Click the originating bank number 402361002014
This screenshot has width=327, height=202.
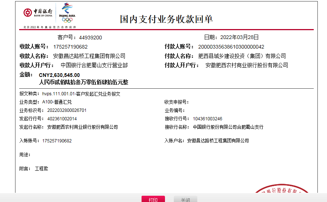click(62, 119)
